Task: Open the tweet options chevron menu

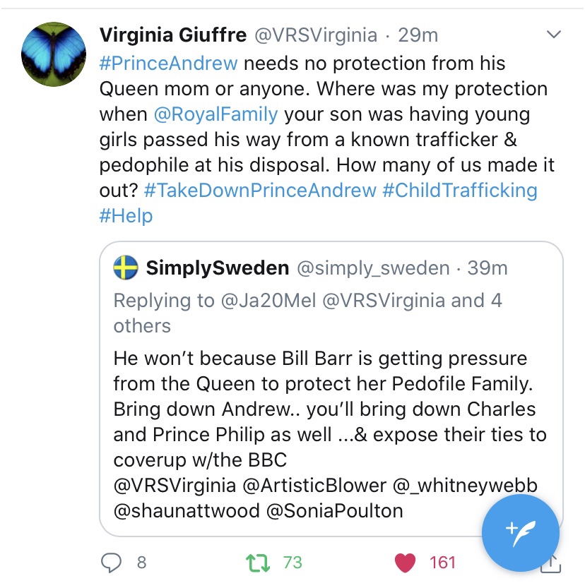Action: (555, 35)
